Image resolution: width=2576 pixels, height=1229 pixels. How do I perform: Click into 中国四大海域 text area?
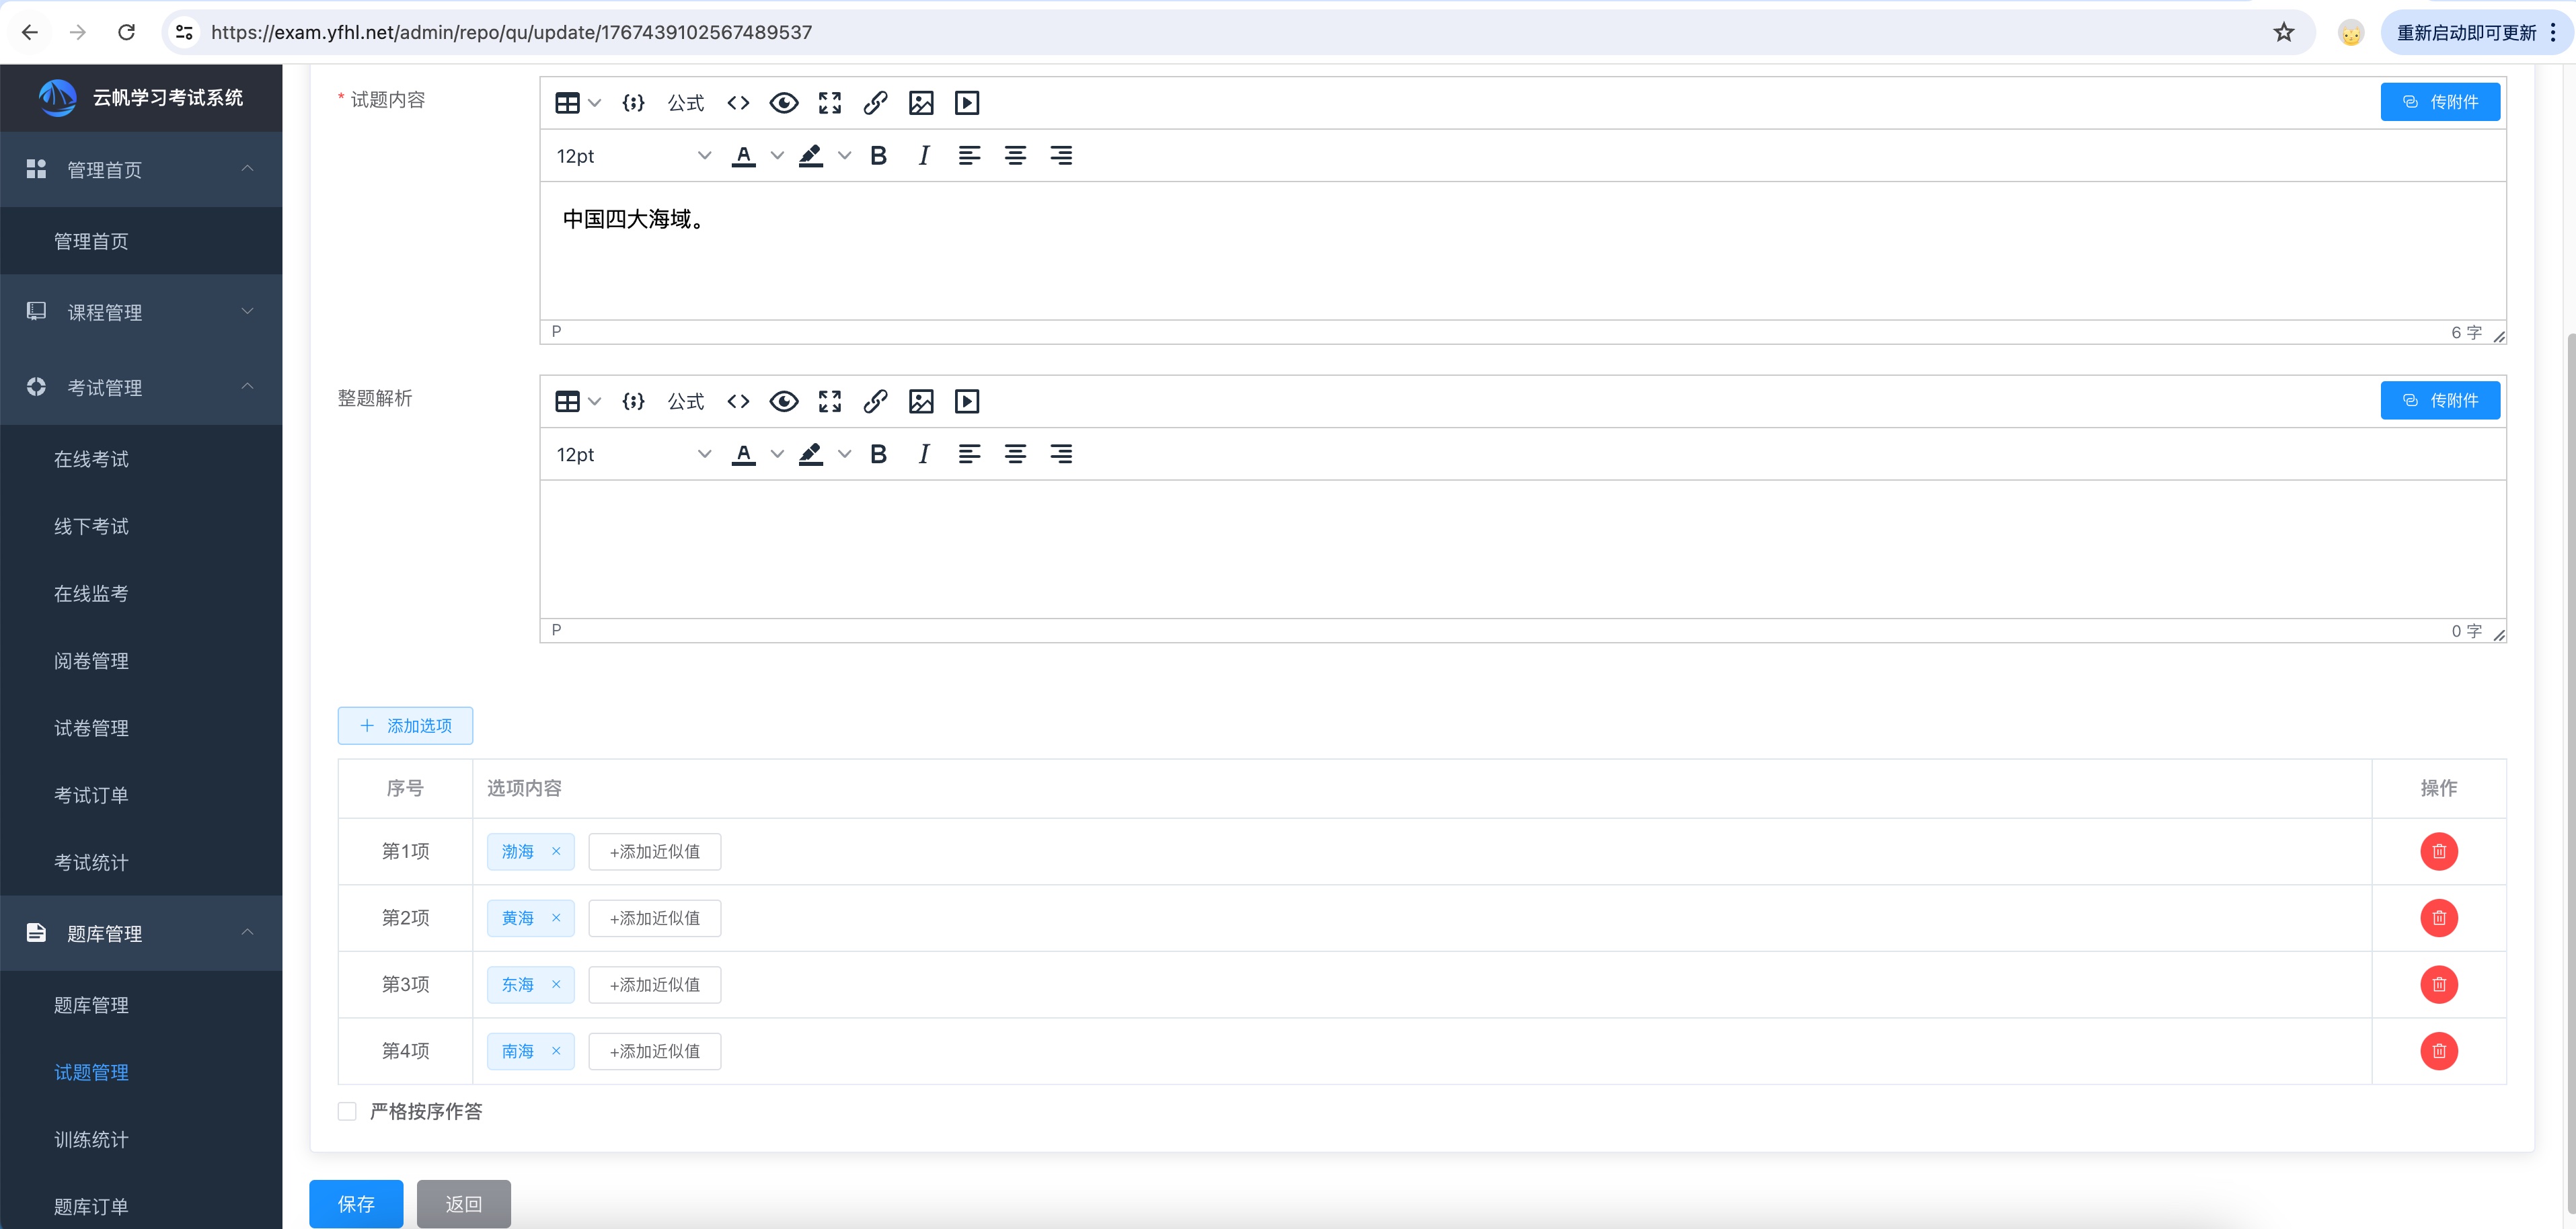point(1522,250)
